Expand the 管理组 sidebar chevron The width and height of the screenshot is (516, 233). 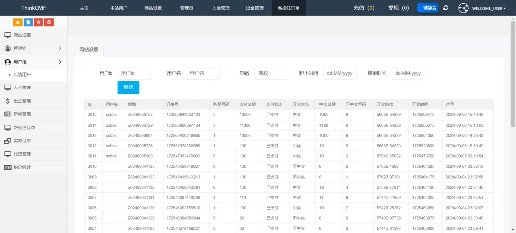(x=60, y=48)
